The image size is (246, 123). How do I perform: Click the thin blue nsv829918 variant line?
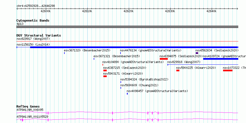click(203, 64)
